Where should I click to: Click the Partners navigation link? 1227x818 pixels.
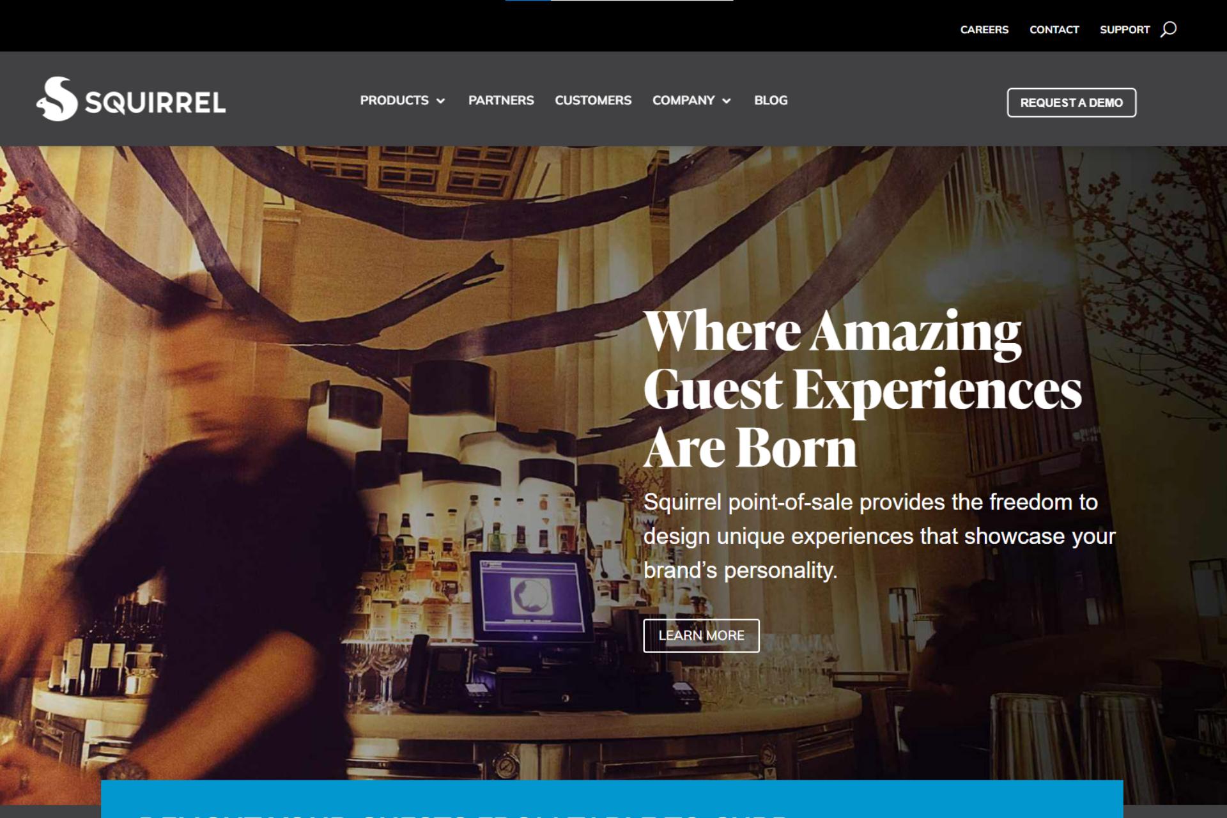click(500, 100)
